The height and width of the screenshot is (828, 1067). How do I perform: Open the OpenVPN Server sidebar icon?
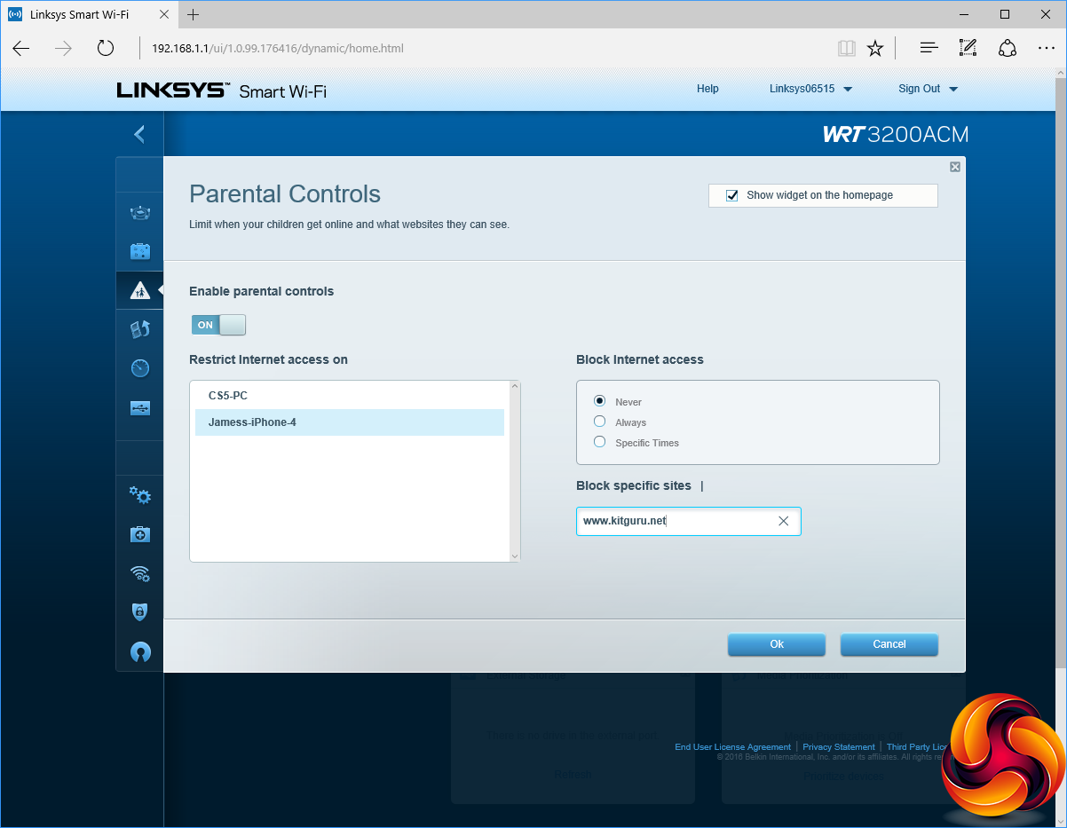[x=140, y=651]
